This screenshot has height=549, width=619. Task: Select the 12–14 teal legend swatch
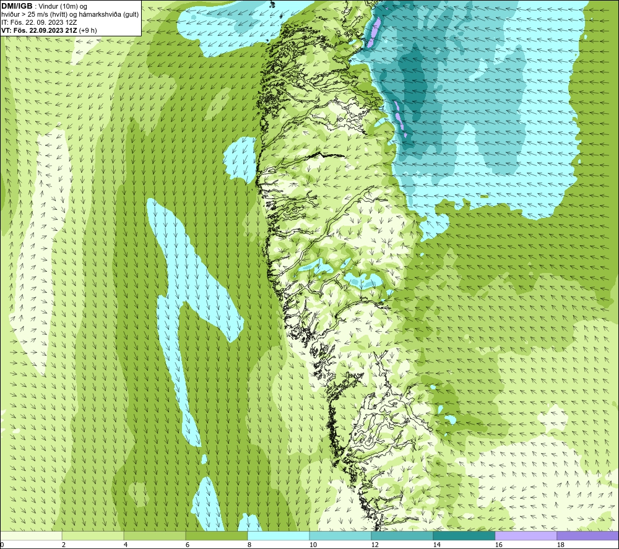coord(402,535)
